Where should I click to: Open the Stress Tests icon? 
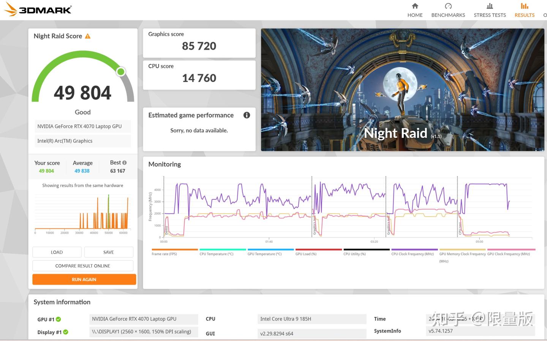click(x=490, y=6)
